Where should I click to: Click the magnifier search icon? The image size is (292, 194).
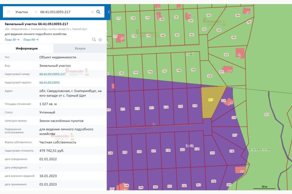tap(98, 12)
